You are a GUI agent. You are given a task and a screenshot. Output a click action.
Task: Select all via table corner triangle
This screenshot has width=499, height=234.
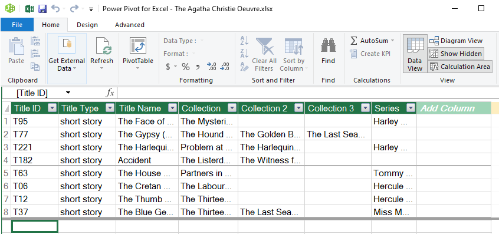click(x=6, y=108)
